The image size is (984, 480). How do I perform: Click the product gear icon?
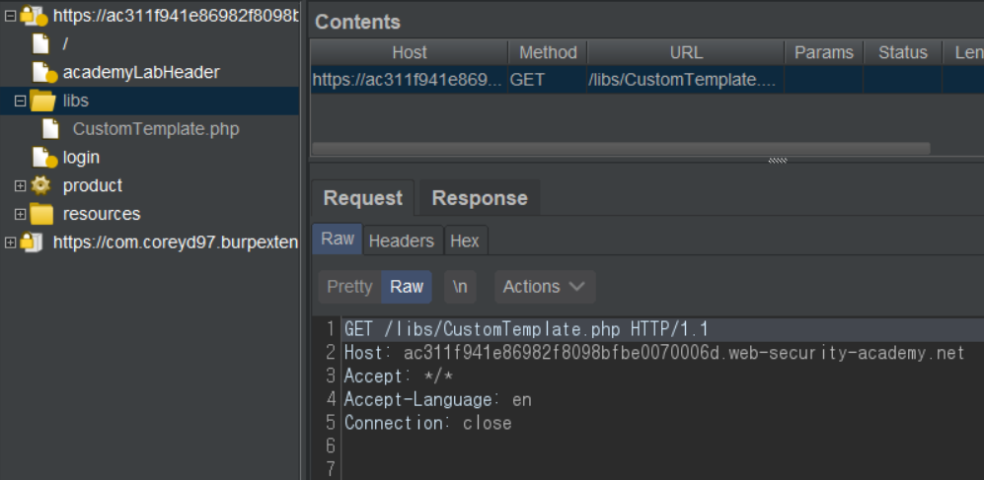click(41, 185)
